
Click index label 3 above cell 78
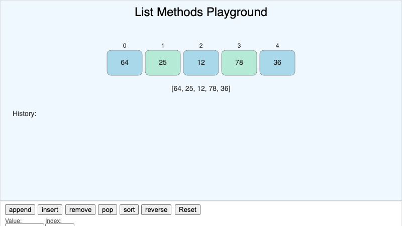239,46
